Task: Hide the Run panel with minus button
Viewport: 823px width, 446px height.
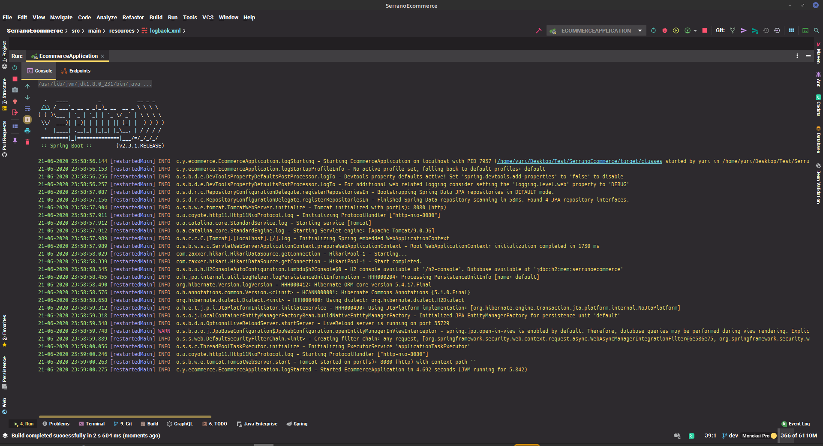Action: (x=808, y=56)
